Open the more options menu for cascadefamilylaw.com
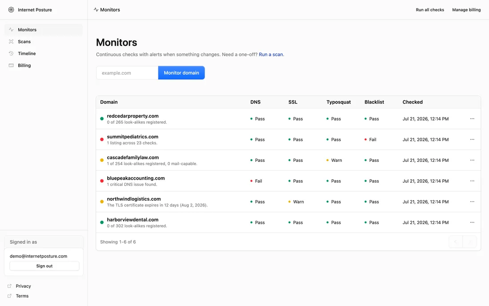The height and width of the screenshot is (306, 489). pyautogui.click(x=472, y=160)
